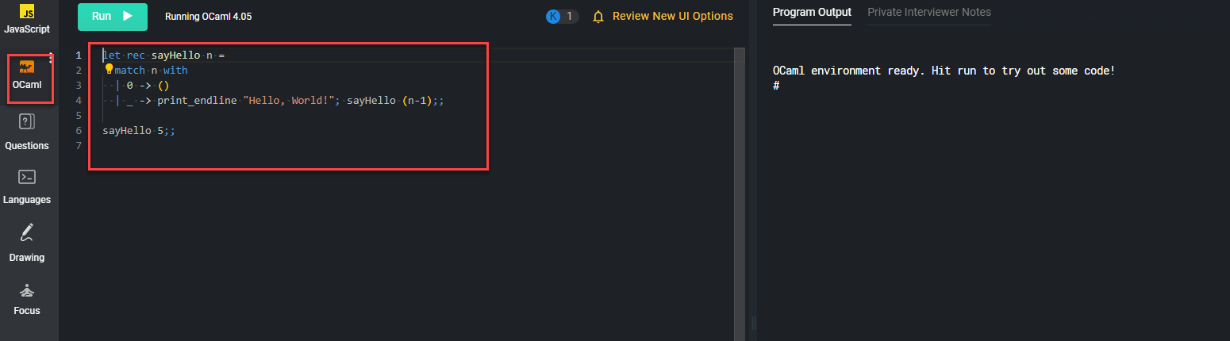The image size is (1230, 341).
Task: Run the OCaml code
Action: [112, 17]
